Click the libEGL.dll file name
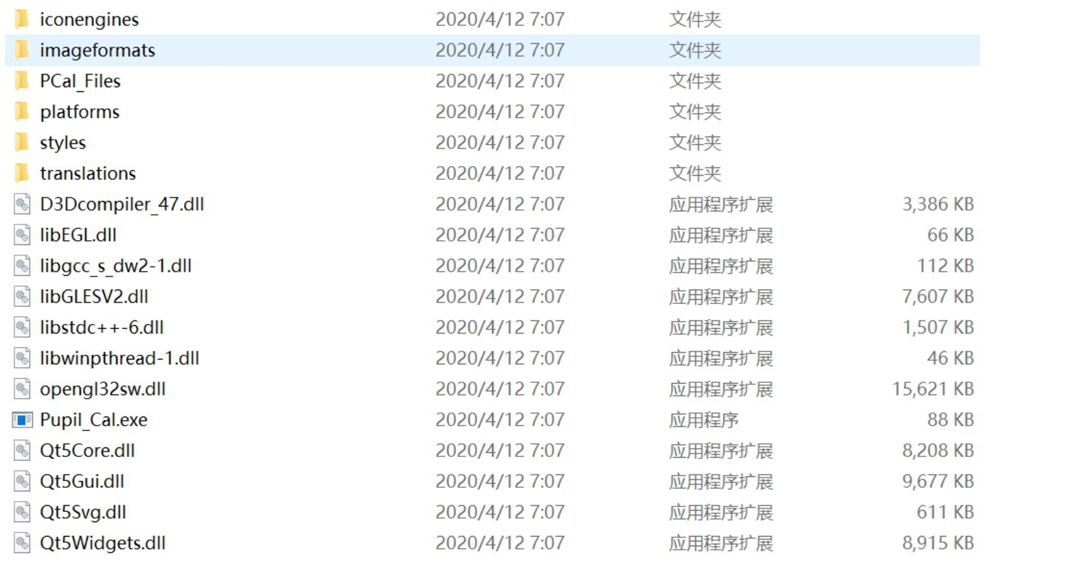The width and height of the screenshot is (1082, 573). click(78, 235)
